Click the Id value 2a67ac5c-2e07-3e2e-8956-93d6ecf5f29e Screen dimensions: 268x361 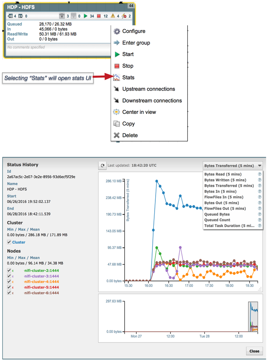(x=41, y=177)
